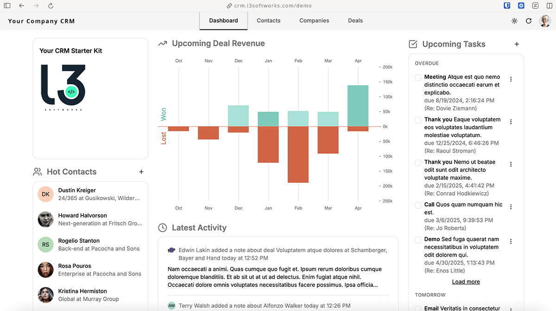
Task: Check off the overdue Meeting task
Action: tap(417, 77)
